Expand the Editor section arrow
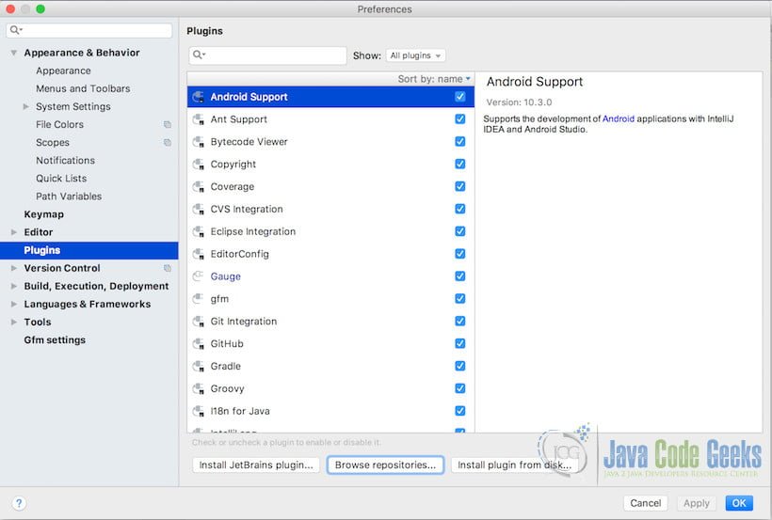This screenshot has width=772, height=520. point(14,232)
